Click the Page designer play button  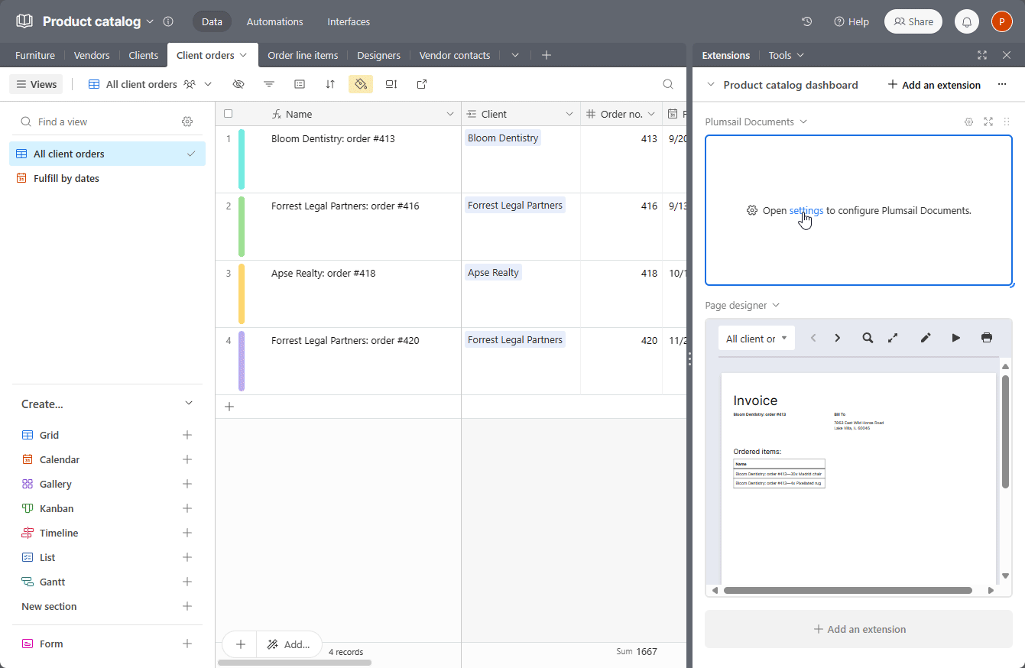pyautogui.click(x=956, y=338)
